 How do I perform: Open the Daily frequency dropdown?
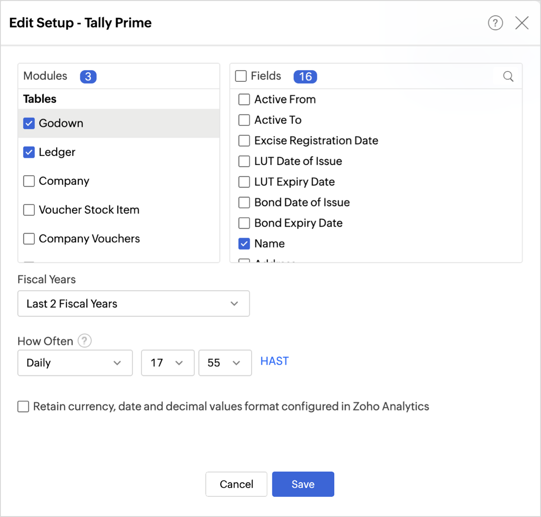click(75, 363)
